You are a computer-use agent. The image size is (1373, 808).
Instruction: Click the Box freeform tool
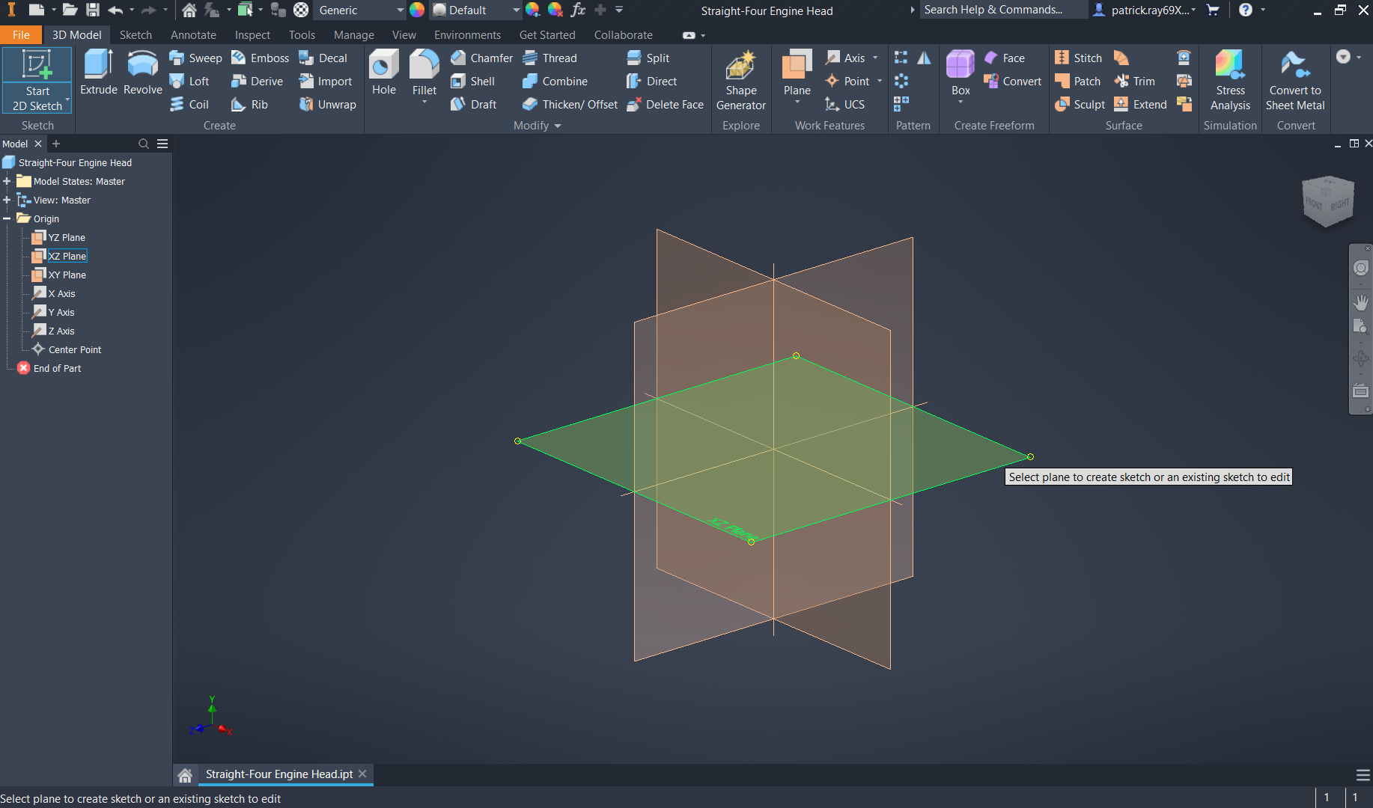(960, 66)
